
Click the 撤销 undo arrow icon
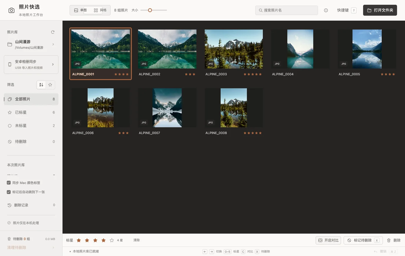point(376,252)
